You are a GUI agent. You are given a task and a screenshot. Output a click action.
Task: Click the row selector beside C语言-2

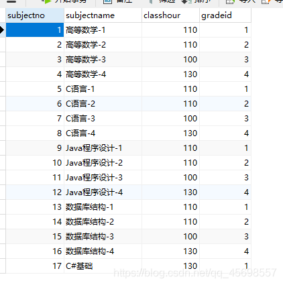point(3,104)
